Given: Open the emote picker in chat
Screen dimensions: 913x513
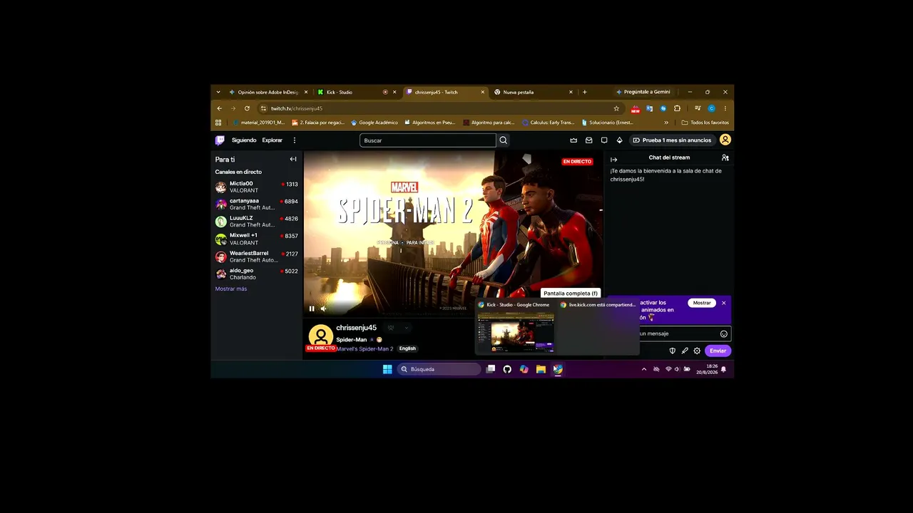Looking at the screenshot, I should (x=724, y=333).
